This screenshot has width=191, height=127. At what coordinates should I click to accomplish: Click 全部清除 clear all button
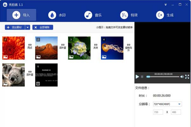pyautogui.click(x=43, y=27)
